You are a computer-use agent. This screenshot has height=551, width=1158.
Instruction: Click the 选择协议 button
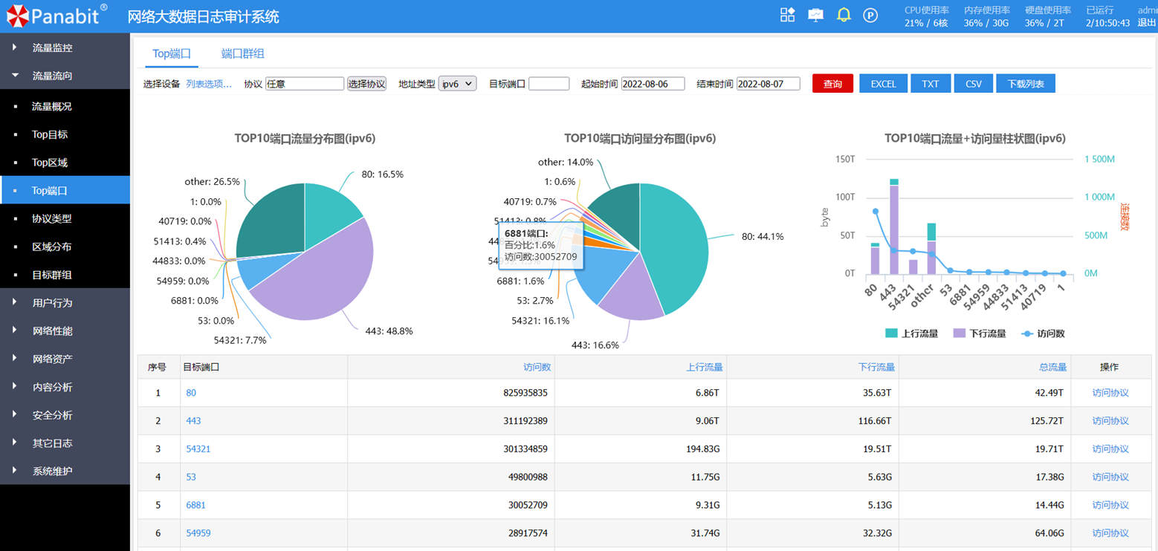[x=366, y=84]
